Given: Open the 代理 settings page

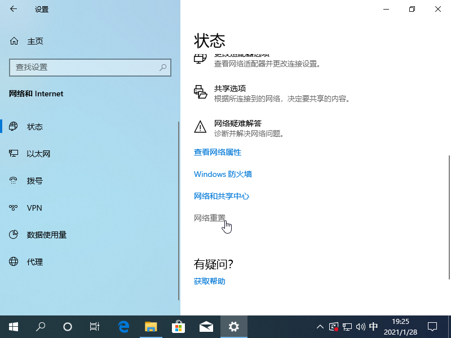Looking at the screenshot, I should 35,262.
